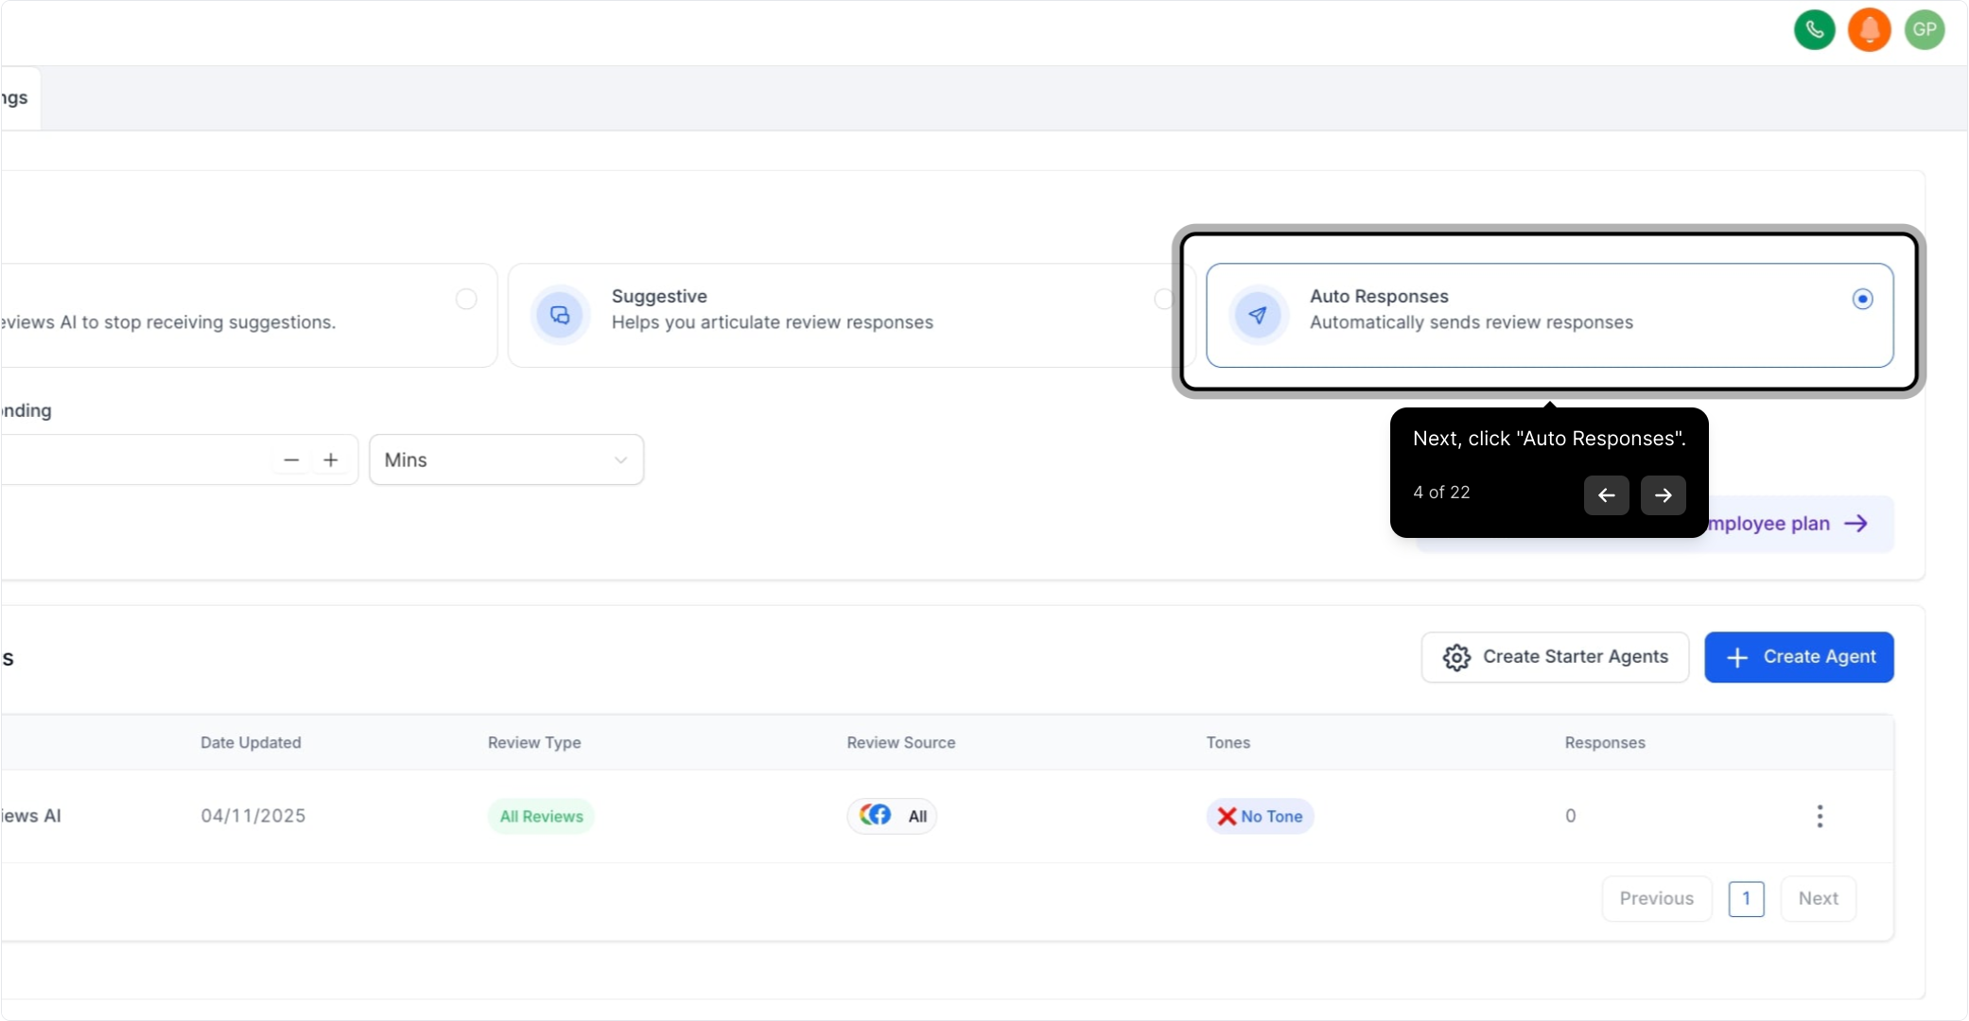The height and width of the screenshot is (1021, 1969).
Task: Click the Review Source column header
Action: click(x=901, y=743)
